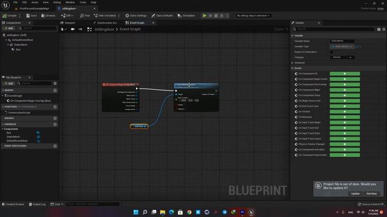Add a new variable via plus icon
The height and width of the screenshot is (217, 387).
click(x=55, y=124)
